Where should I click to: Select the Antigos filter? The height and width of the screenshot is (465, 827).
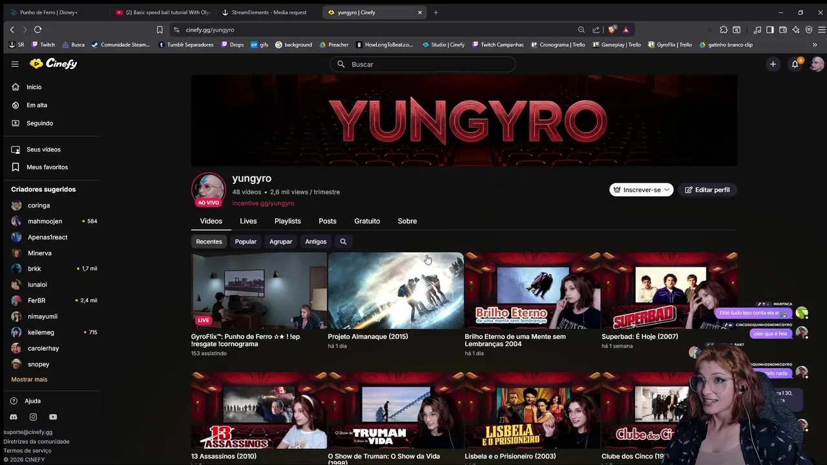(316, 242)
